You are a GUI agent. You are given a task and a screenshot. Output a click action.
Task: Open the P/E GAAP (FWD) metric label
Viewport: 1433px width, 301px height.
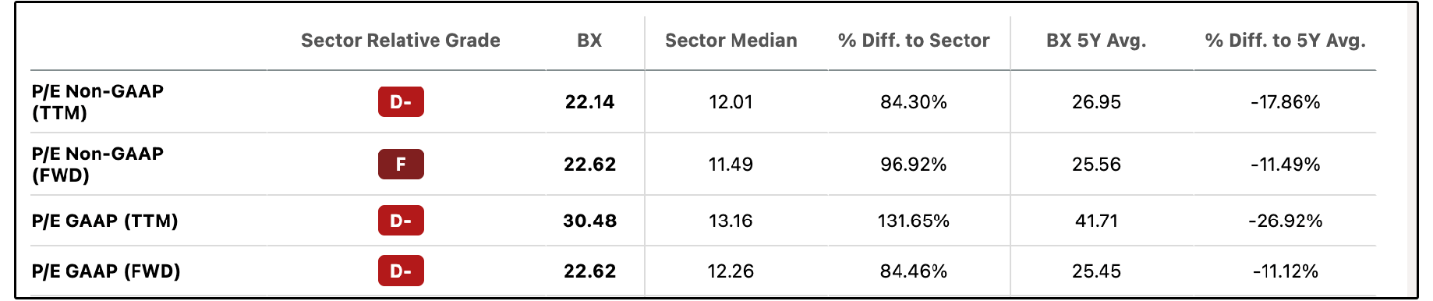pyautogui.click(x=106, y=271)
